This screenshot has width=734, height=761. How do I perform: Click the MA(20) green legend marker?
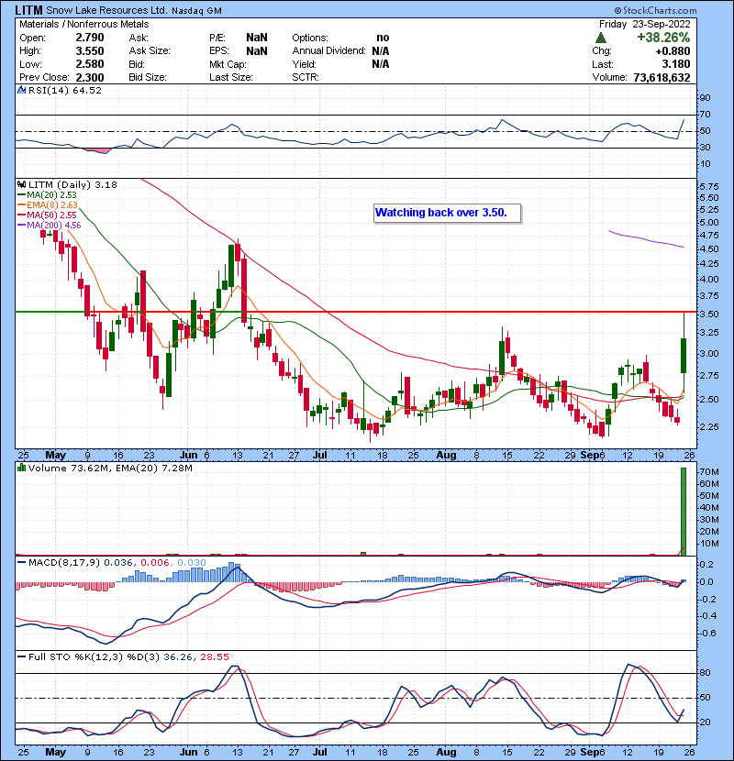pos(21,195)
